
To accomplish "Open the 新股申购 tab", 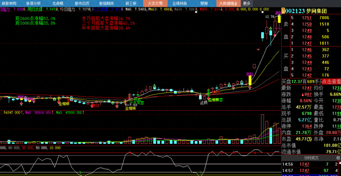I will coord(9,3).
